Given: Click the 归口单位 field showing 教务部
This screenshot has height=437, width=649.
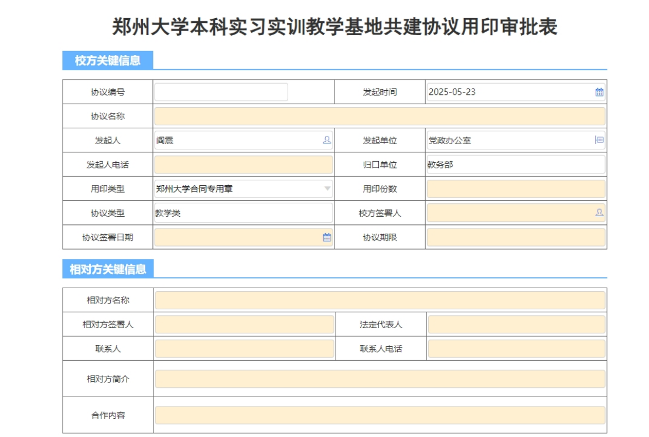Looking at the screenshot, I should point(516,165).
